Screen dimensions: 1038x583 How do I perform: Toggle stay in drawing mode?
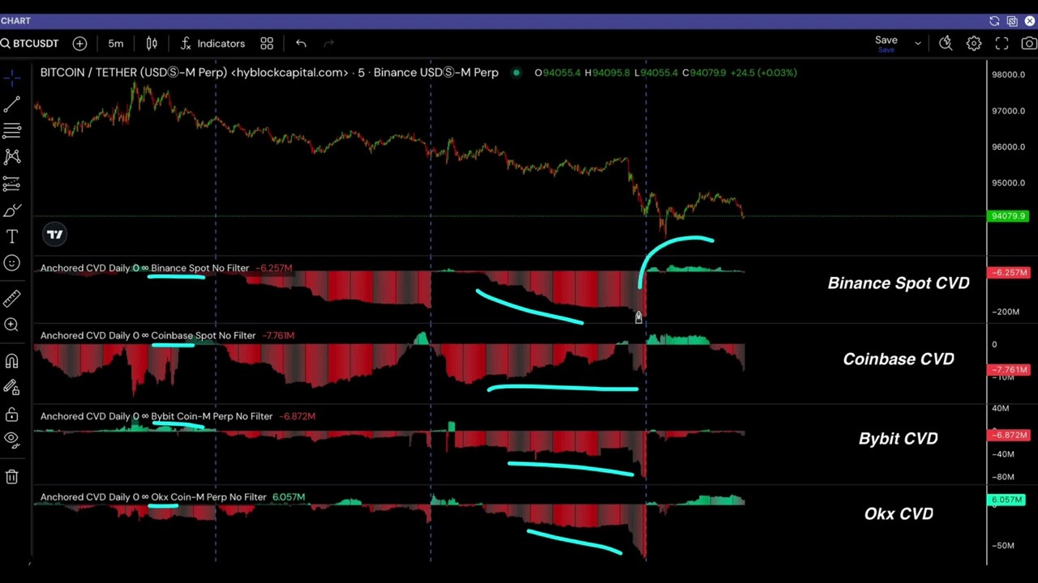pyautogui.click(x=11, y=388)
